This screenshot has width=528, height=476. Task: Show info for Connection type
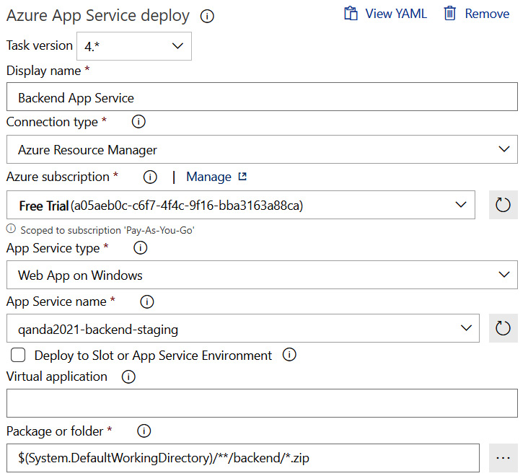138,122
